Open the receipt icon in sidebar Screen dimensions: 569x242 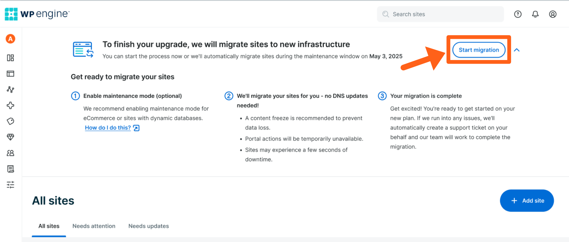(x=10, y=169)
